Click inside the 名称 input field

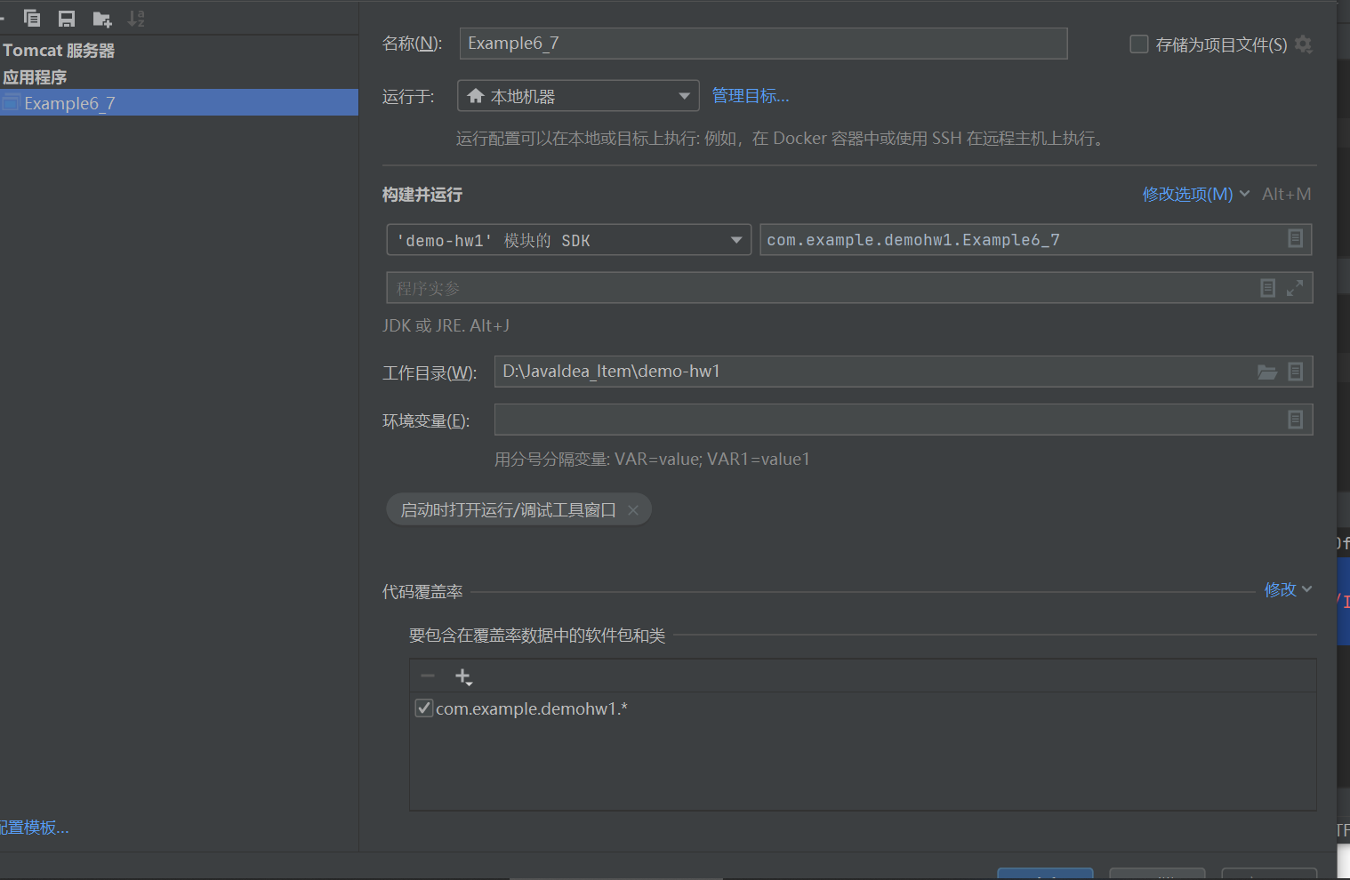(x=763, y=43)
